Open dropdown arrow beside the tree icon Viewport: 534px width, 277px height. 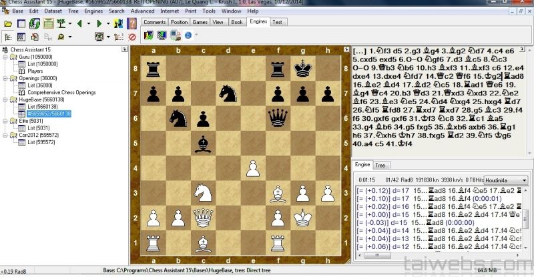[x=71, y=23]
